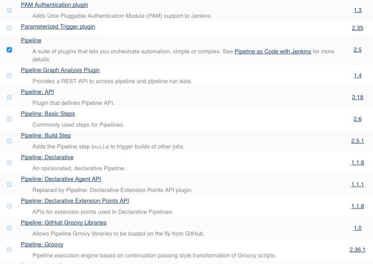Open the Pipeline: Declarative Agent API link

(61, 179)
